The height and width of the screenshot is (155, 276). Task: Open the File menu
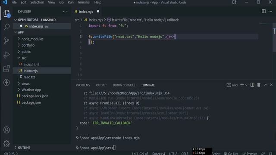click(x=14, y=2)
